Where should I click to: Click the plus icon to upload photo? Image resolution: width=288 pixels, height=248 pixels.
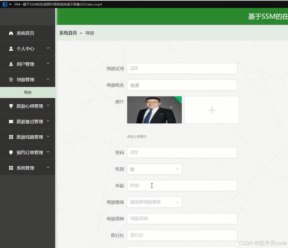point(212,110)
